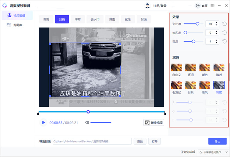Click the 导出目录 output path field
This screenshot has width=230, height=157.
[92, 141]
